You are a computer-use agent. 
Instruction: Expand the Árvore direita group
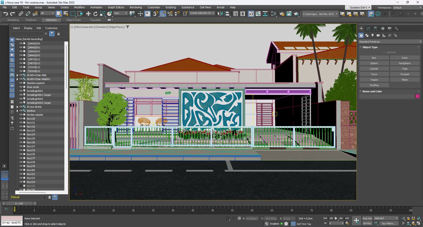(x=17, y=107)
